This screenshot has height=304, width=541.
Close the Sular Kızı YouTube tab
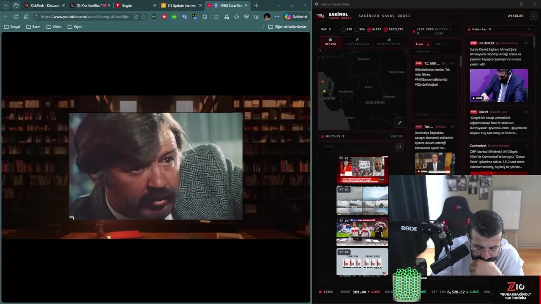[246, 5]
